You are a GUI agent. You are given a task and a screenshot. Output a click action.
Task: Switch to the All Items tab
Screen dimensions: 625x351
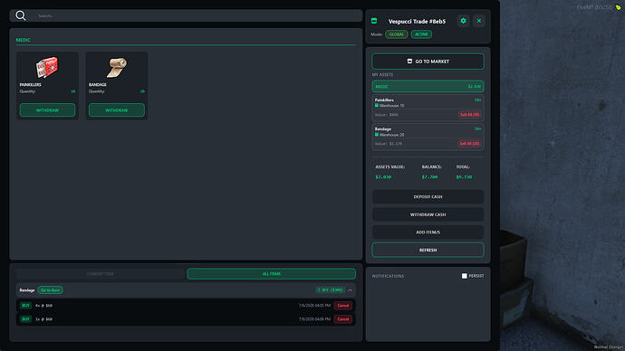click(271, 274)
